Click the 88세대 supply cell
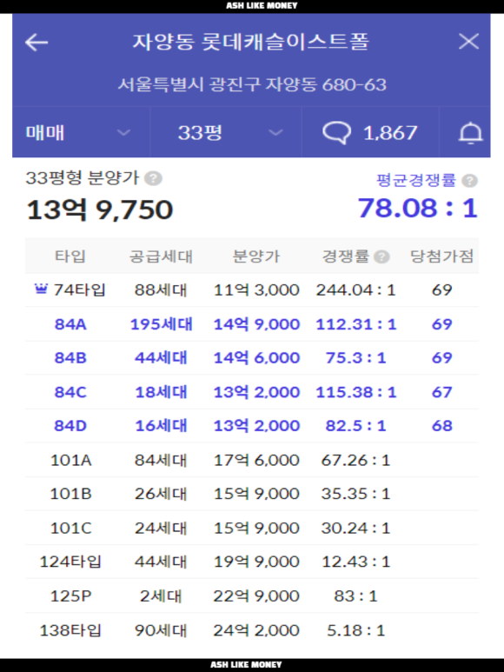The image size is (504, 672). point(161,290)
